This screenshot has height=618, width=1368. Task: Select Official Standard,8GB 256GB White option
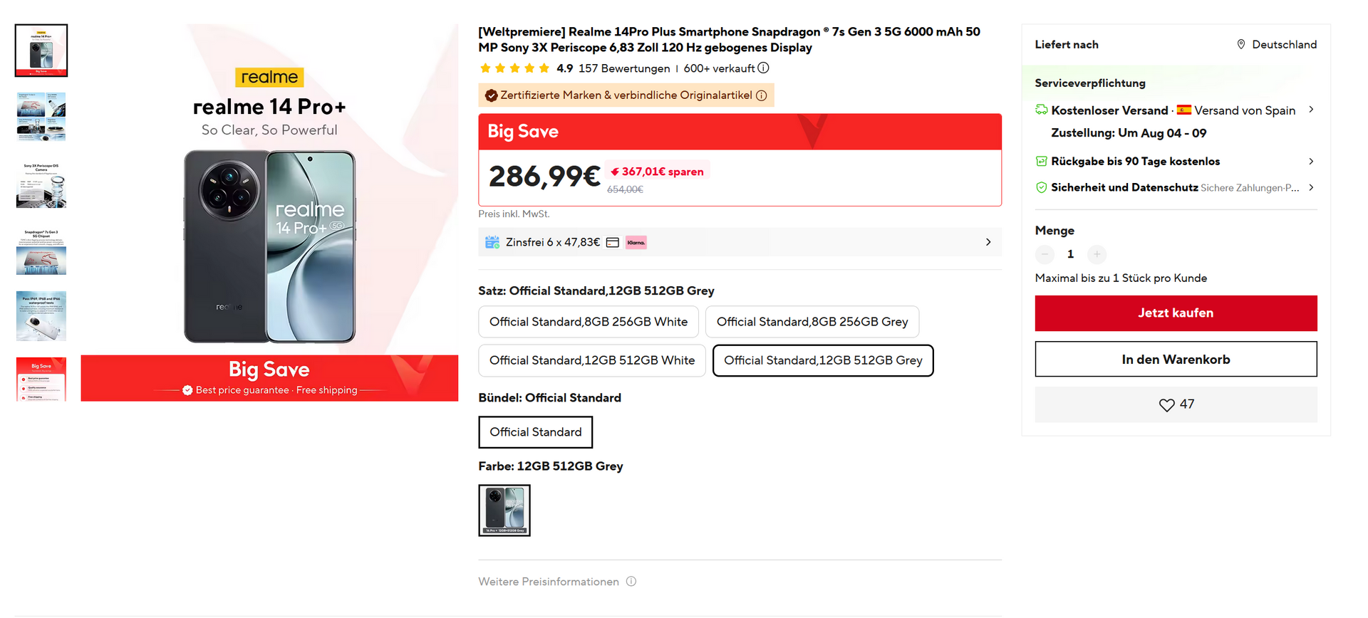(x=589, y=322)
